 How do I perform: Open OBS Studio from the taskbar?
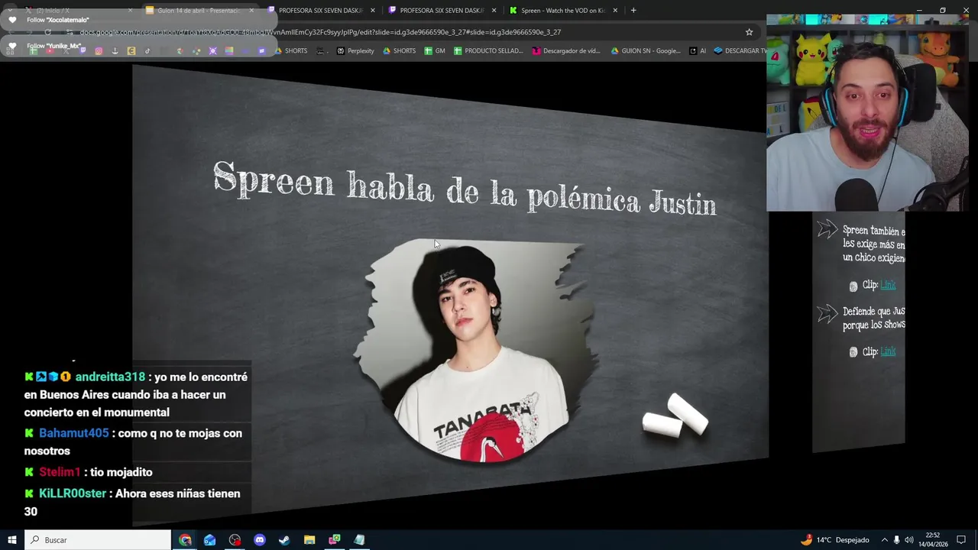[235, 540]
